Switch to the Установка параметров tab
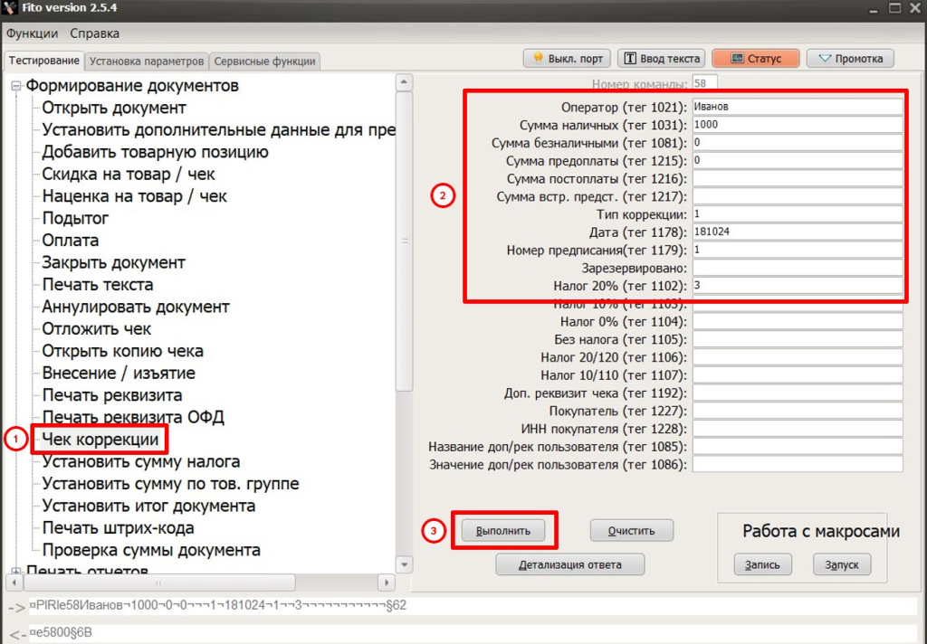This screenshot has width=927, height=644. coord(147,62)
